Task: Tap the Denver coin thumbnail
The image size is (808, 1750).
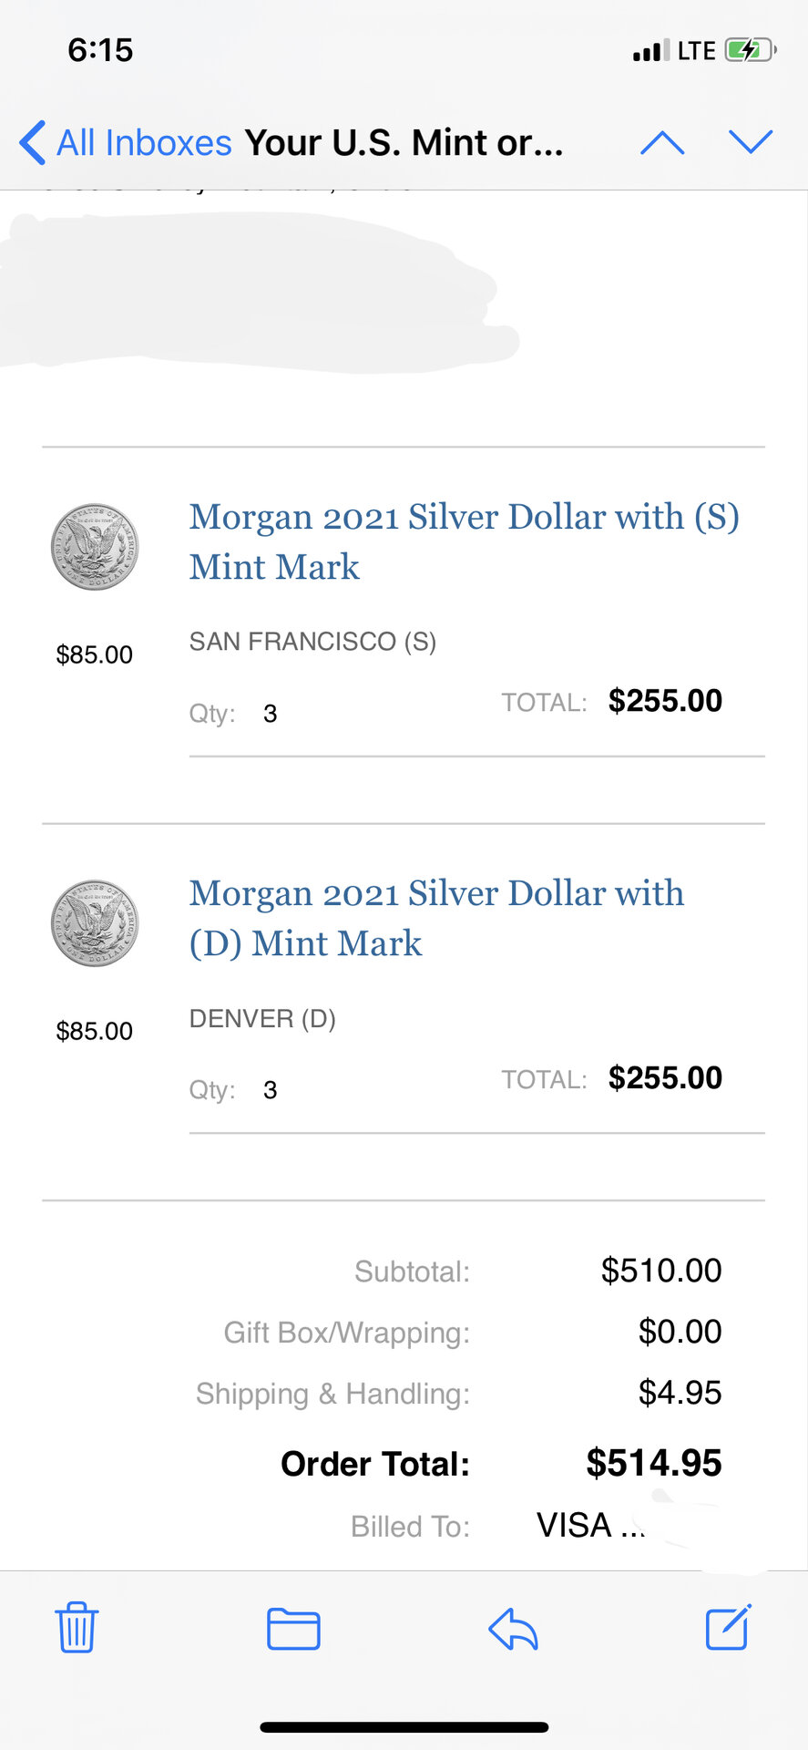Action: tap(95, 923)
